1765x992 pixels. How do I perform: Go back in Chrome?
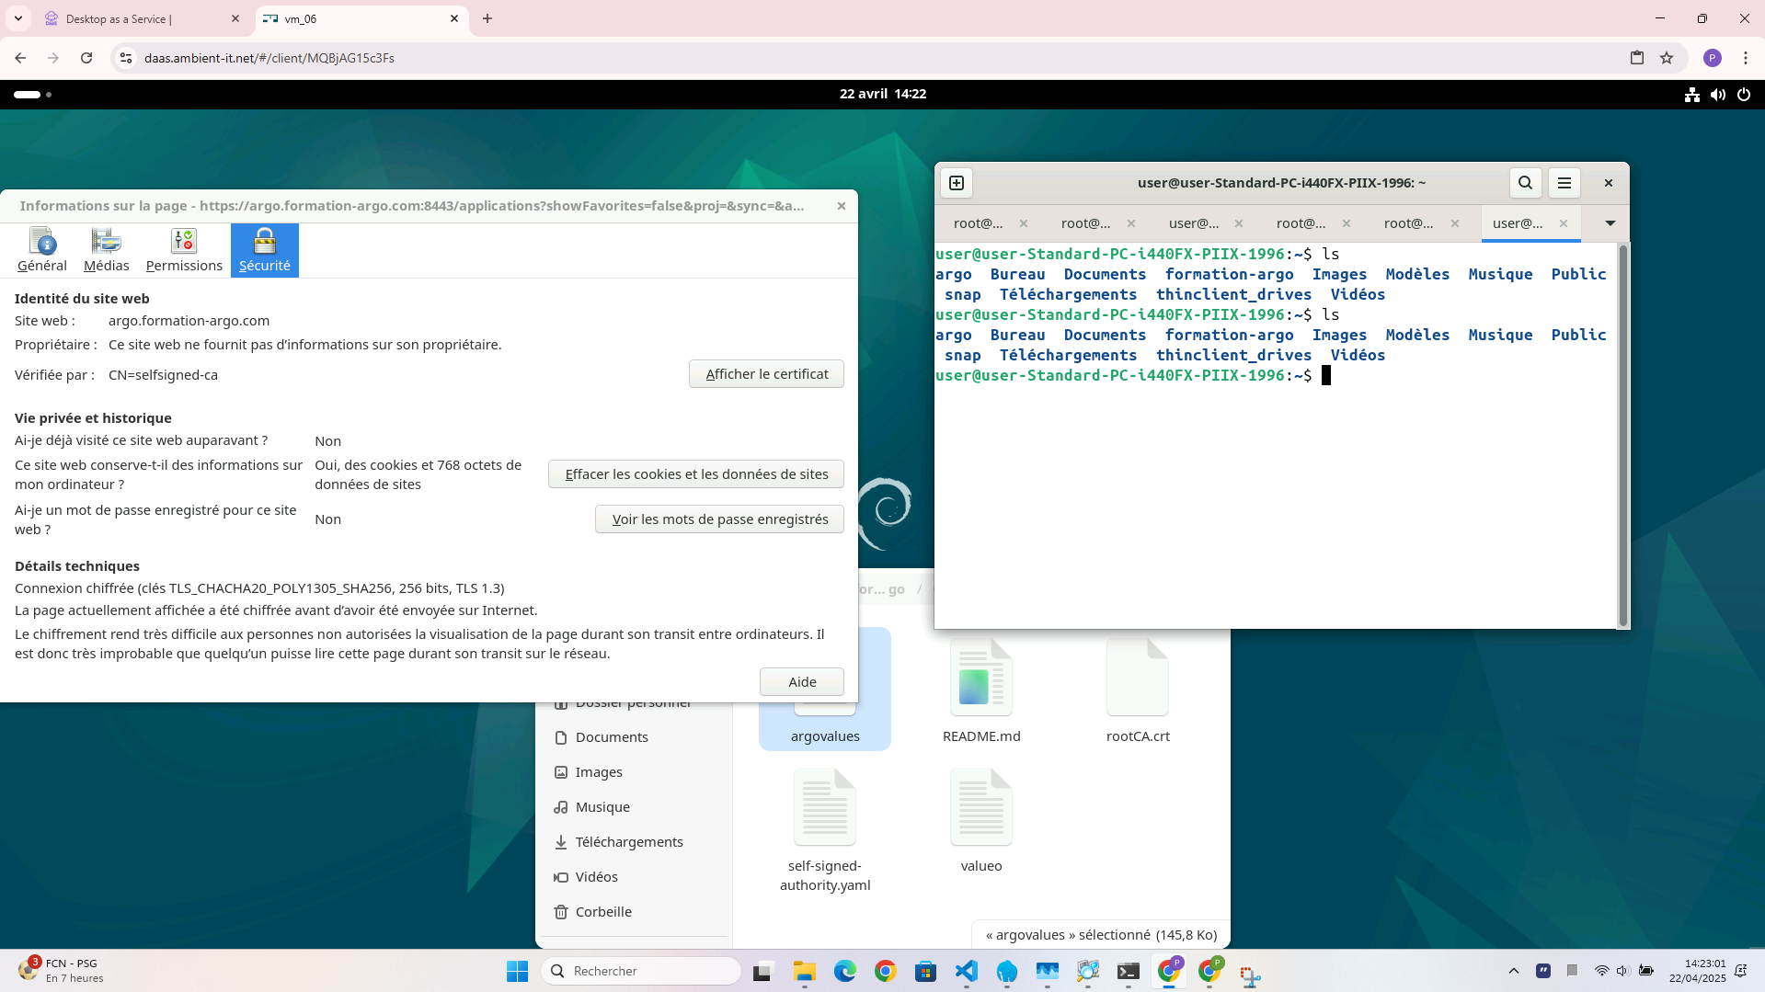pos(20,58)
